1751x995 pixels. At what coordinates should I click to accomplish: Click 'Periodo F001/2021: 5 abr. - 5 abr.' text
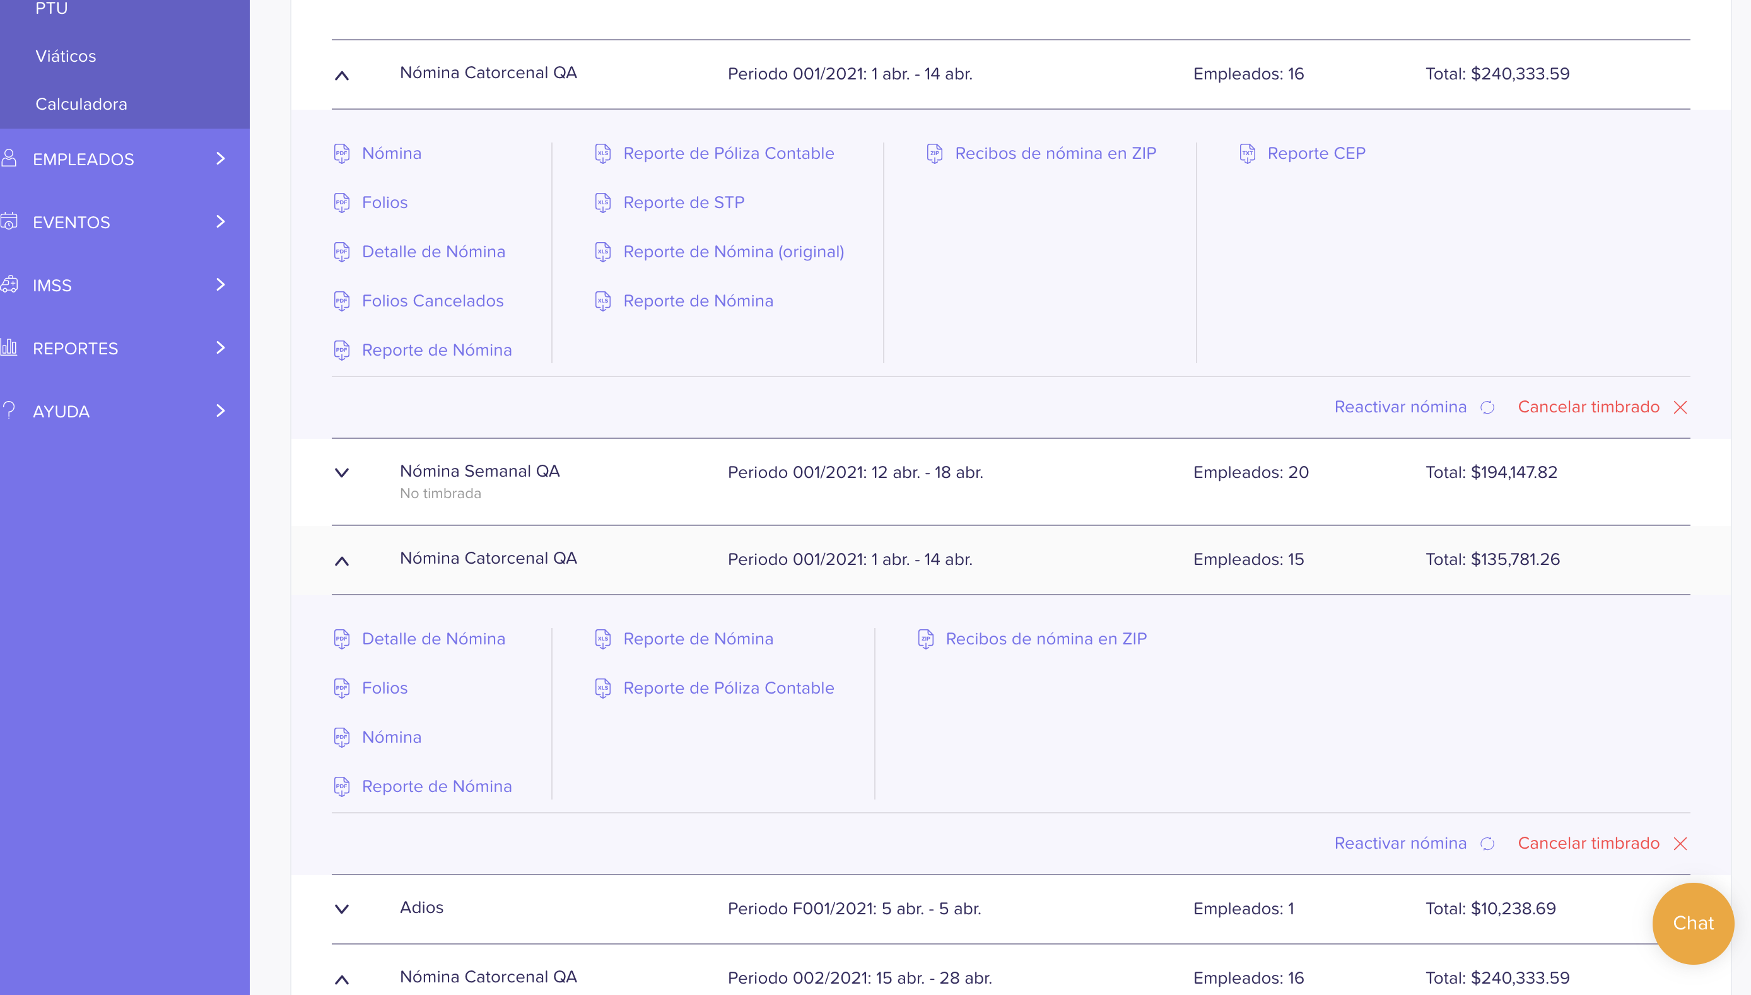[x=854, y=909]
